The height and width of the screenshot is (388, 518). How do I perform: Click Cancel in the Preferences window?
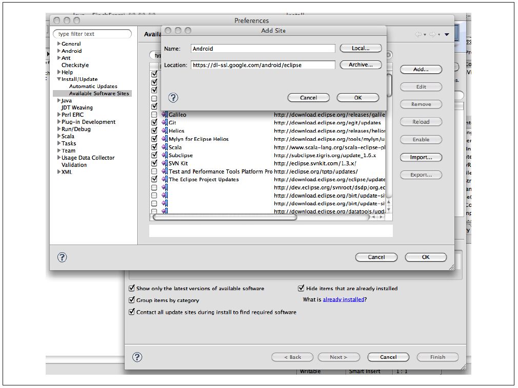click(x=376, y=257)
